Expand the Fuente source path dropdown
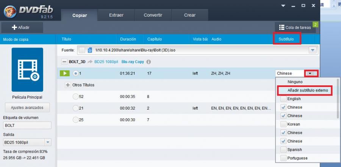 (x=313, y=50)
